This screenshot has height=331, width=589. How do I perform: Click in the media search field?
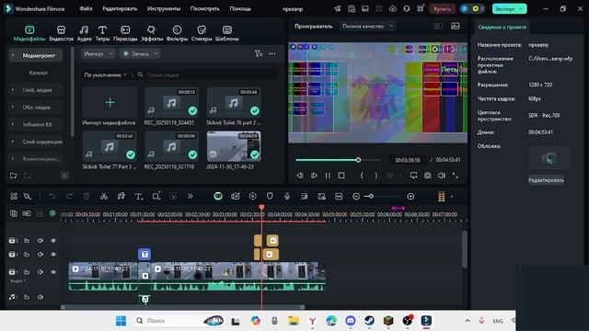pos(206,75)
